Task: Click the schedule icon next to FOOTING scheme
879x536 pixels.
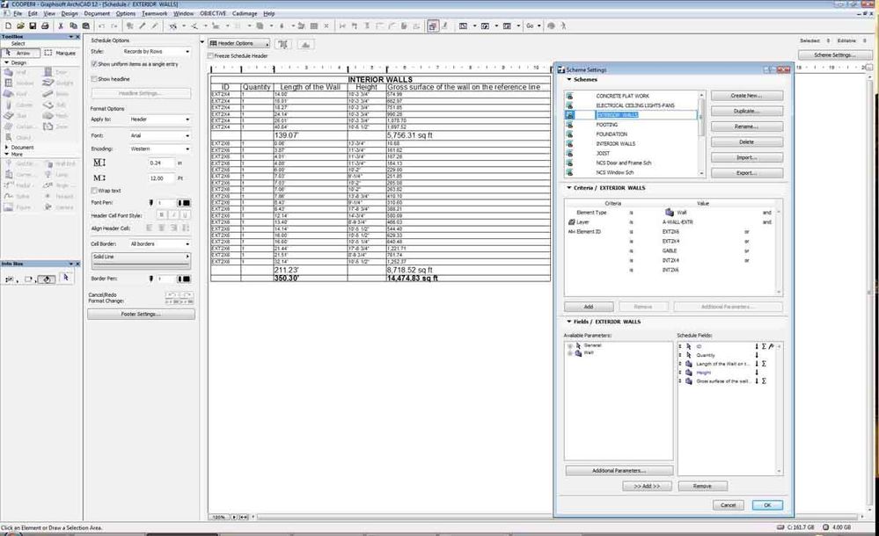Action: (x=569, y=125)
